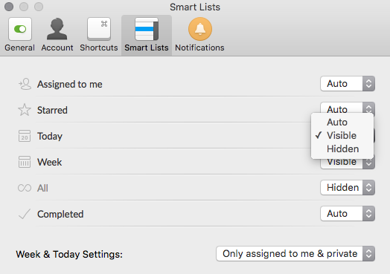
Task: Click the All row label
Action: [42, 188]
